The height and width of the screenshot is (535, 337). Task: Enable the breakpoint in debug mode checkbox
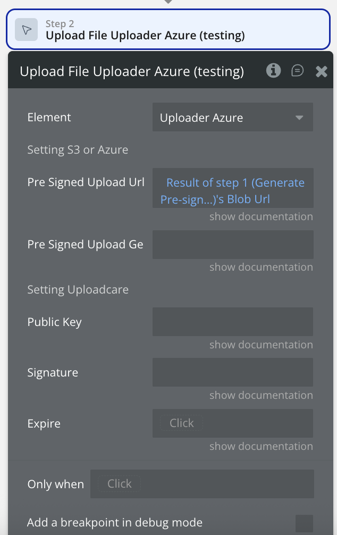point(304,523)
